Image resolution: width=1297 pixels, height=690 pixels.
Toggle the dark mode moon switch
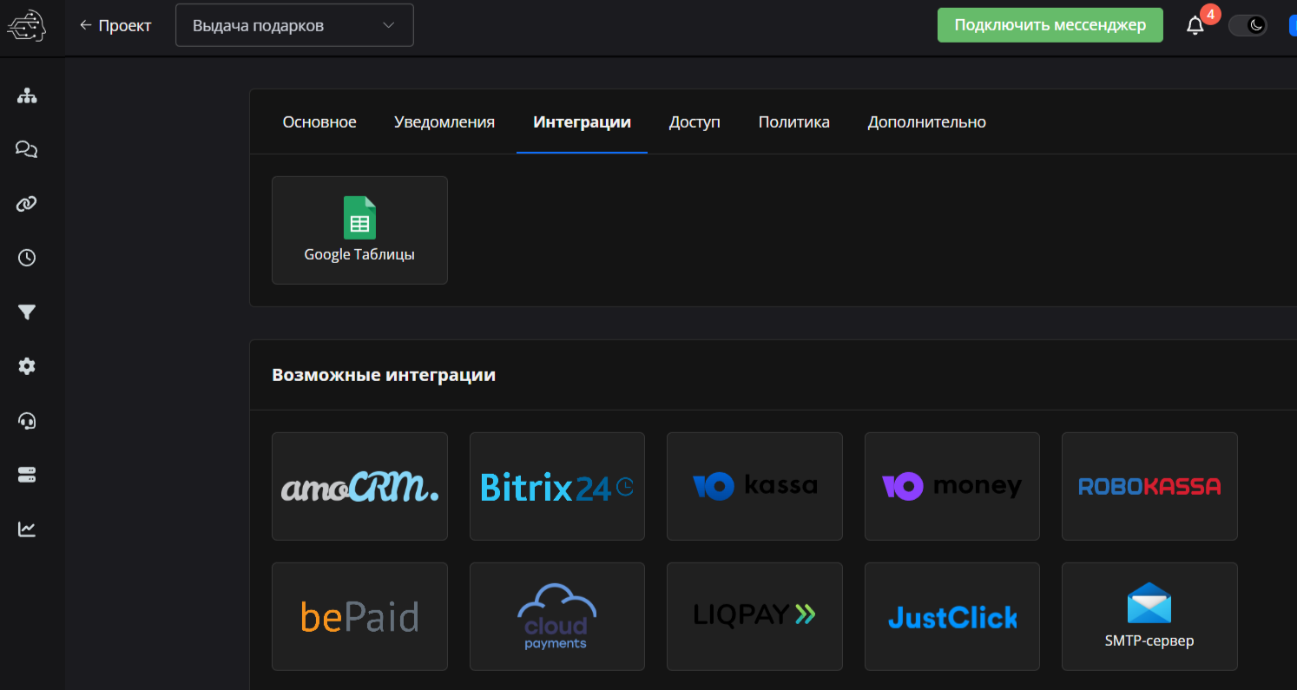(x=1248, y=25)
